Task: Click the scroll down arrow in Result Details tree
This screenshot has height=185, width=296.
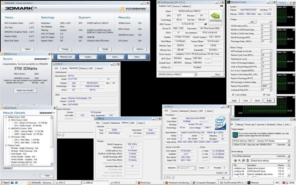Action: coord(51,164)
